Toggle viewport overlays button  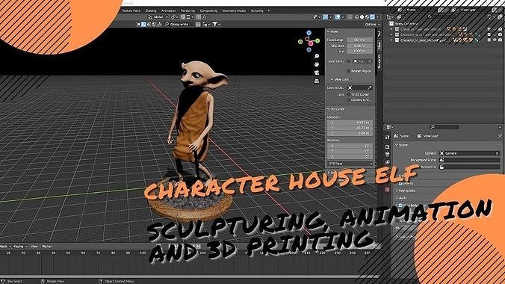click(338, 16)
